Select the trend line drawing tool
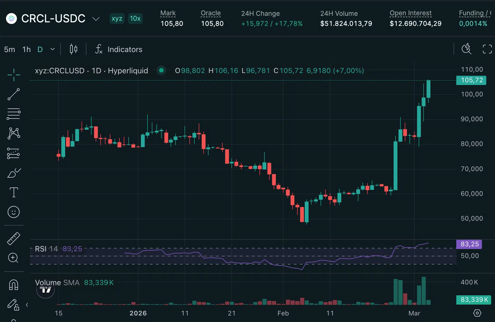The image size is (495, 322). [14, 94]
